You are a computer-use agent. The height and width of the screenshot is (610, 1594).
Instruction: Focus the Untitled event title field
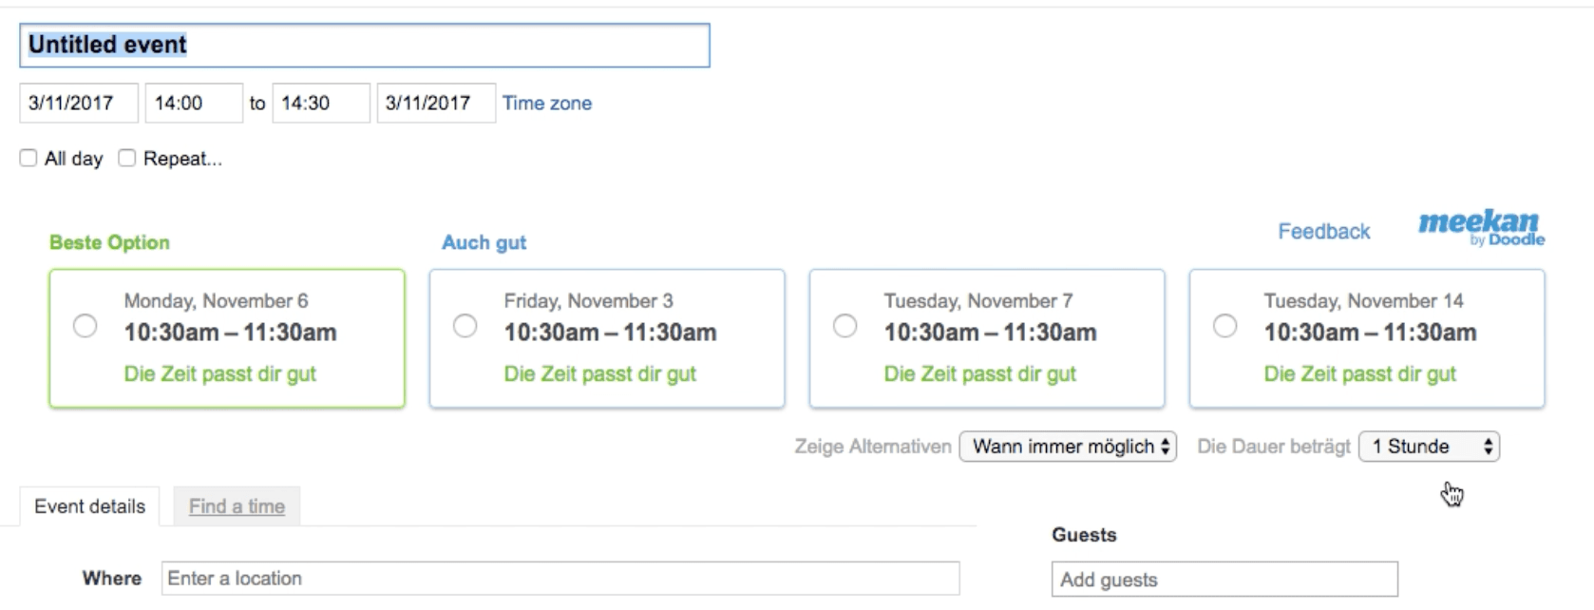[x=365, y=45]
